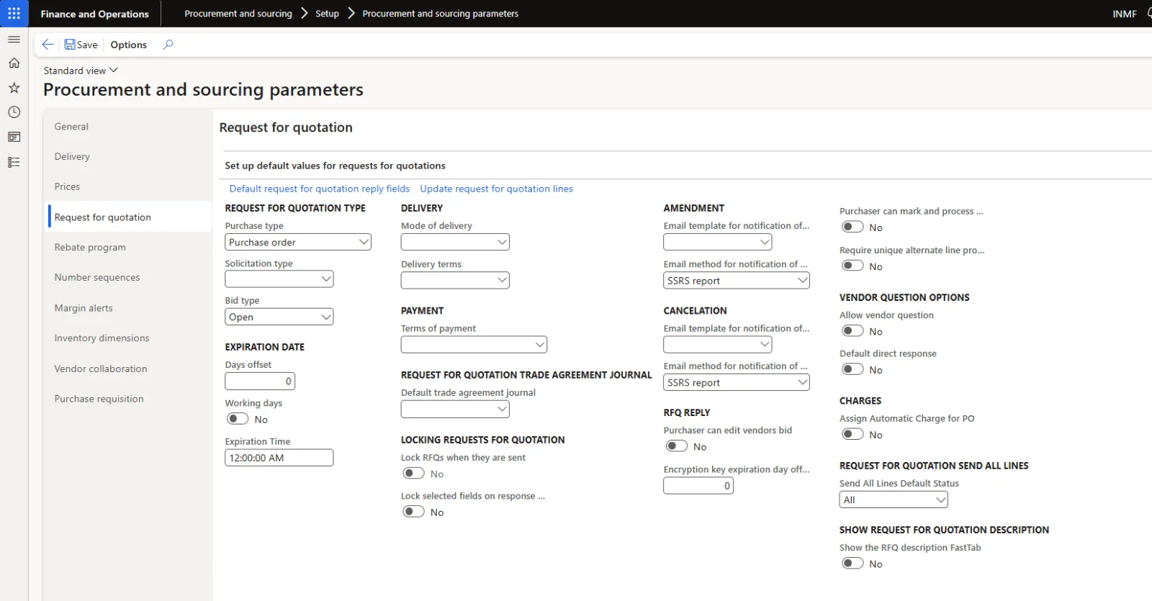The width and height of the screenshot is (1152, 601).
Task: Toggle Lock RFQs when they are sent
Action: [413, 474]
